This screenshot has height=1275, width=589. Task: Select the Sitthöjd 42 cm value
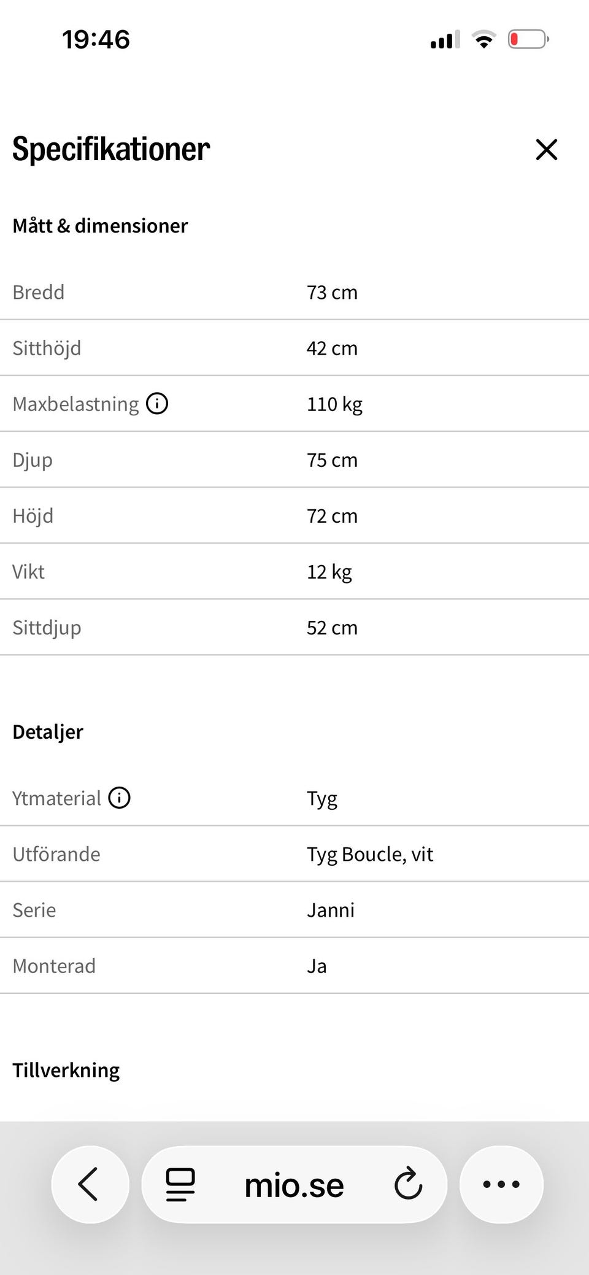click(332, 349)
